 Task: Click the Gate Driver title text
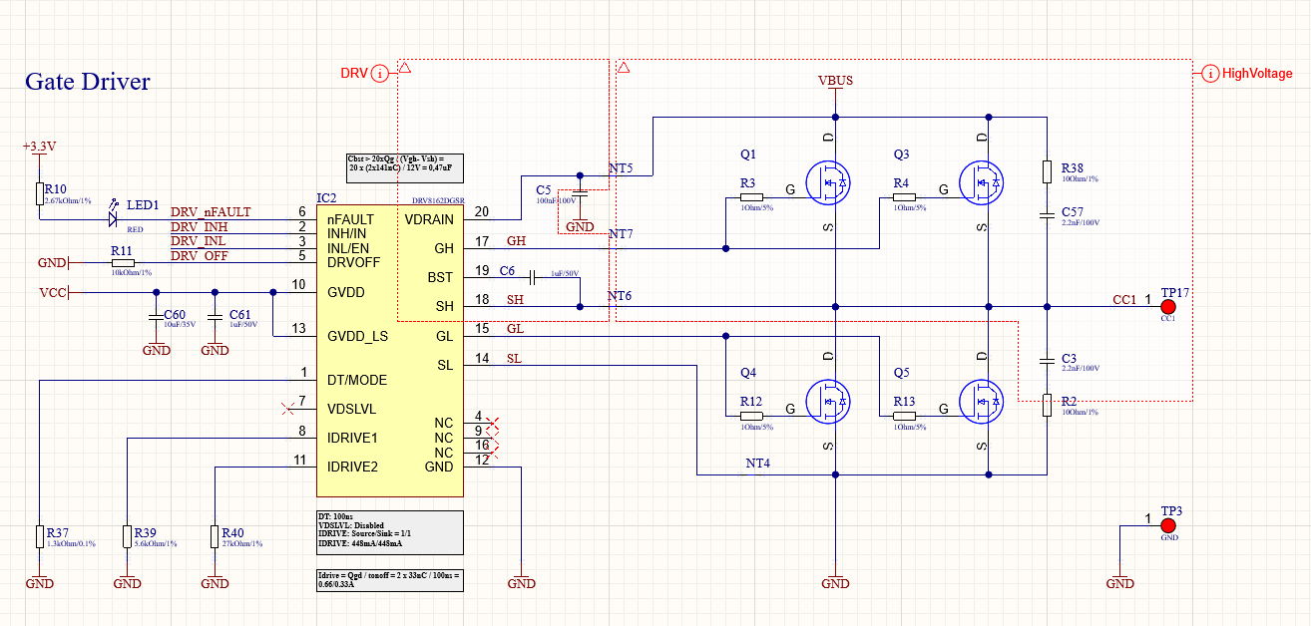click(x=88, y=82)
